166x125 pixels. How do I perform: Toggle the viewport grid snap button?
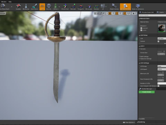(x=110, y=14)
